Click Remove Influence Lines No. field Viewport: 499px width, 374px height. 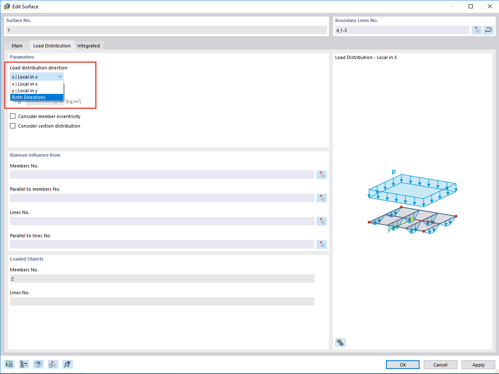click(x=162, y=221)
